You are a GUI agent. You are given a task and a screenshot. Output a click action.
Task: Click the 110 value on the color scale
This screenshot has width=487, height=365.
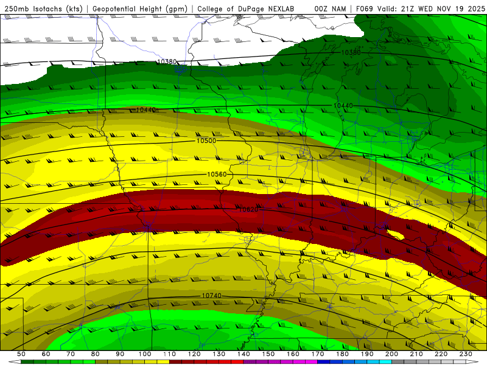pyautogui.click(x=170, y=354)
